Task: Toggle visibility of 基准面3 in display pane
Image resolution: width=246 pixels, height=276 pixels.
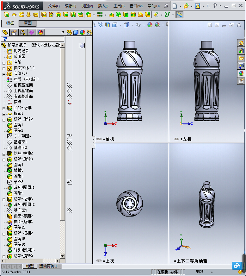Action: [70, 210]
